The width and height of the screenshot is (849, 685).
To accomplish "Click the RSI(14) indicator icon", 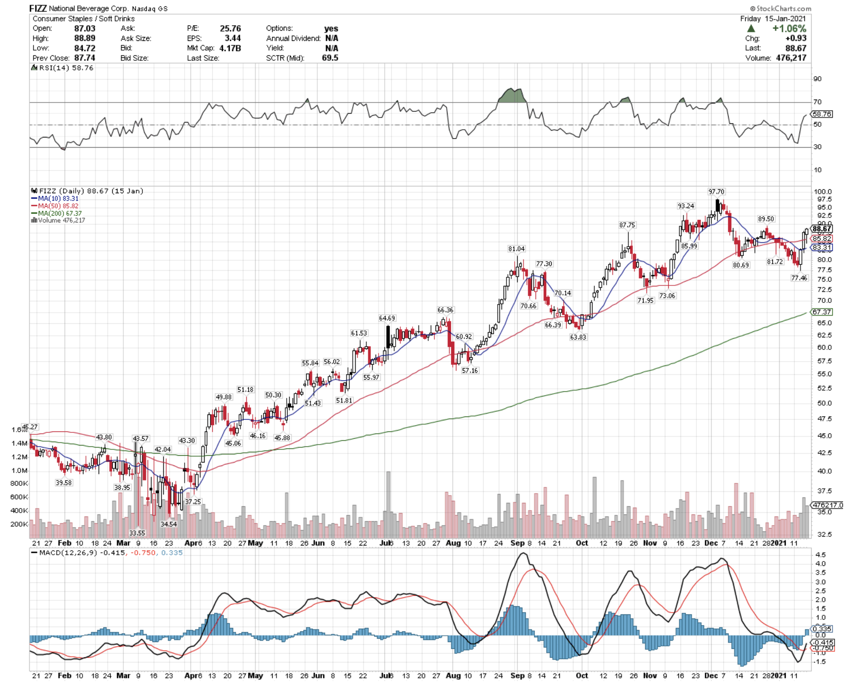I will click(34, 68).
